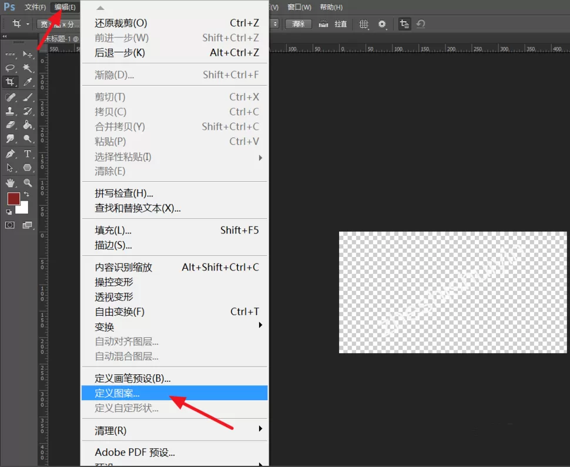Select the Eraser tool
This screenshot has width=570, height=467.
click(10, 125)
